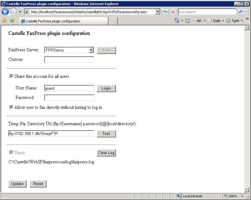Click the Castelle FaxPress plugin configuration heading

pos(49,33)
